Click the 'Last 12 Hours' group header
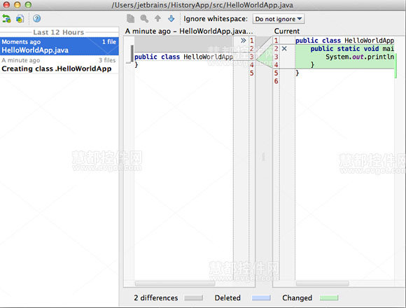The height and width of the screenshot is (308, 406). click(59, 32)
